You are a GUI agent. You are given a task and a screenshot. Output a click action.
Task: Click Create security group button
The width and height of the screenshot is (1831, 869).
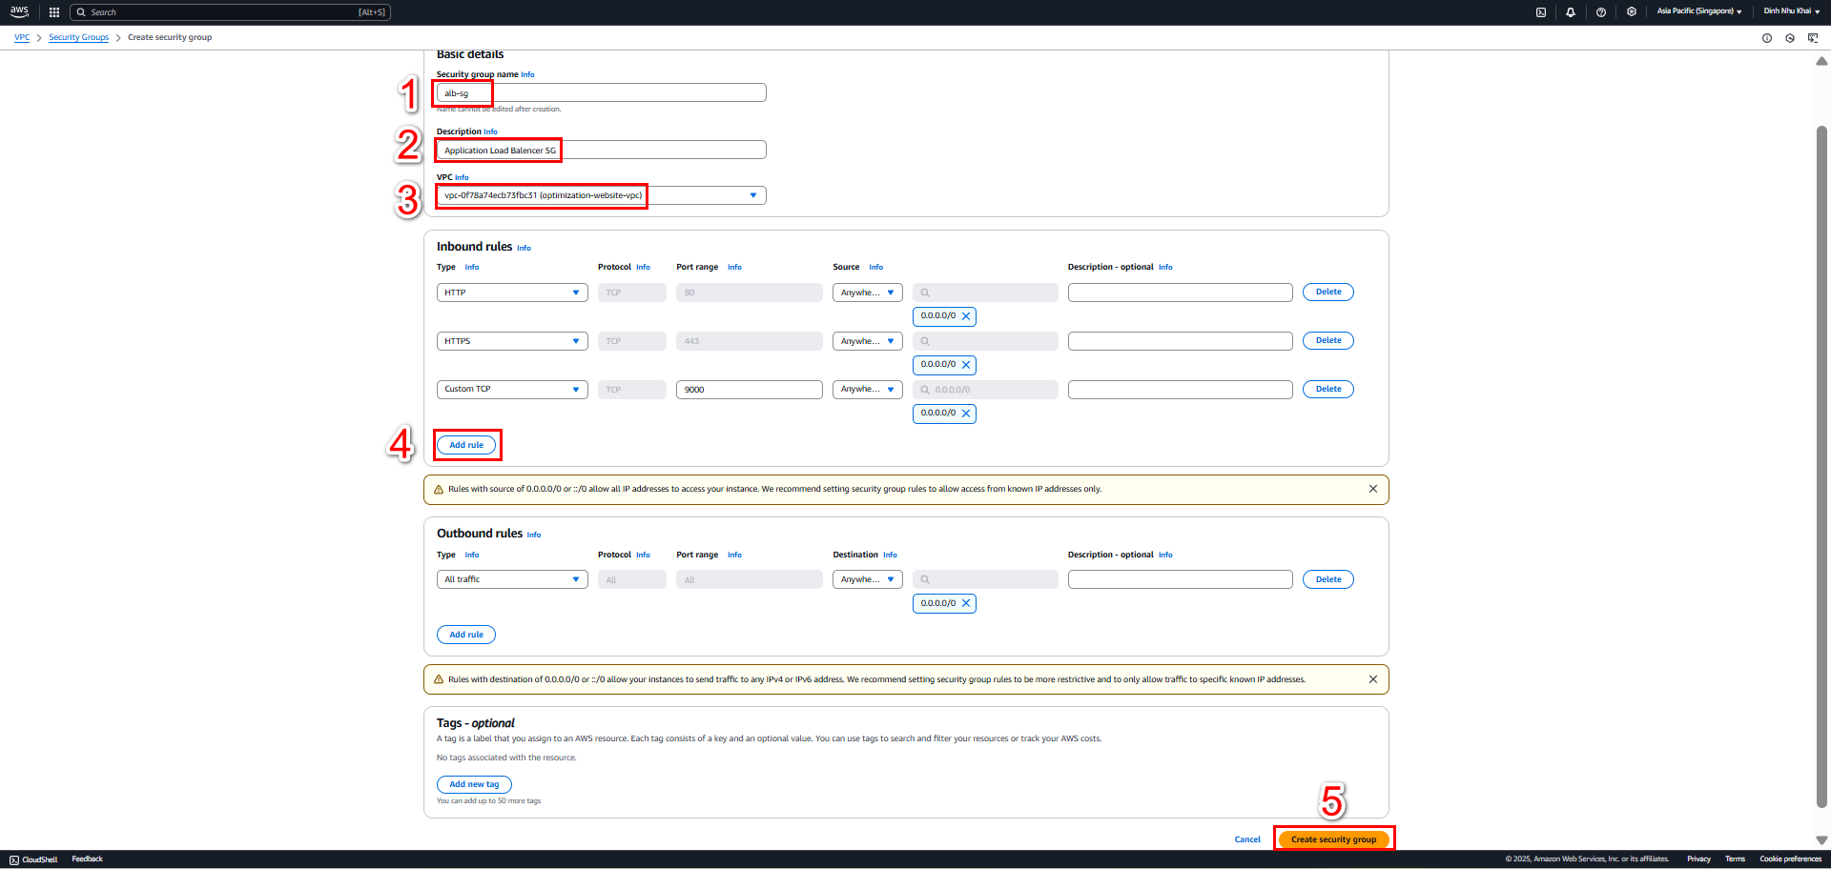1333,839
